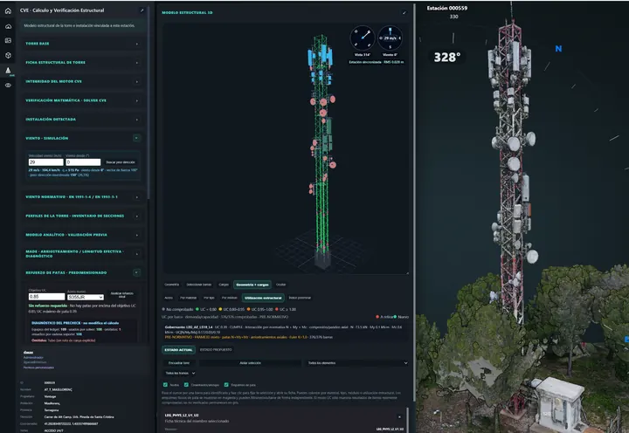Image resolution: width=629 pixels, height=433 pixels.
Task: Select the Geometría + cargas tab
Action: click(252, 285)
